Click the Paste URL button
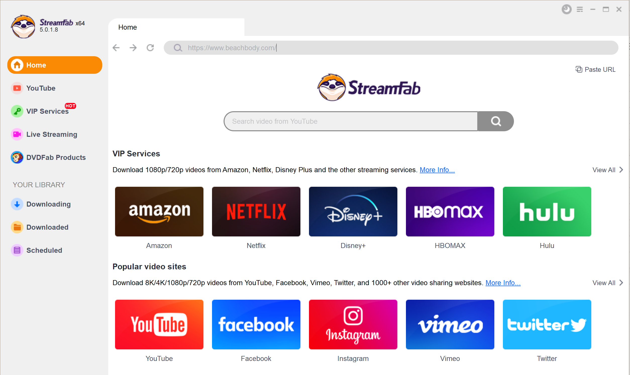The image size is (630, 375). click(596, 69)
